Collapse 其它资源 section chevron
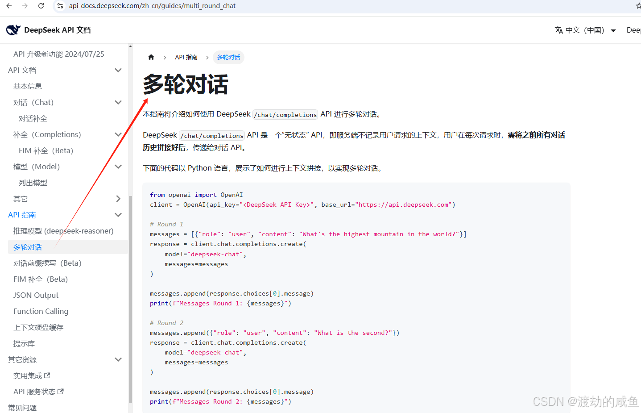 click(118, 359)
